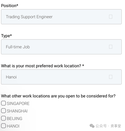
Task: Click the square icon in Hanoi location field
Action: [111, 77]
